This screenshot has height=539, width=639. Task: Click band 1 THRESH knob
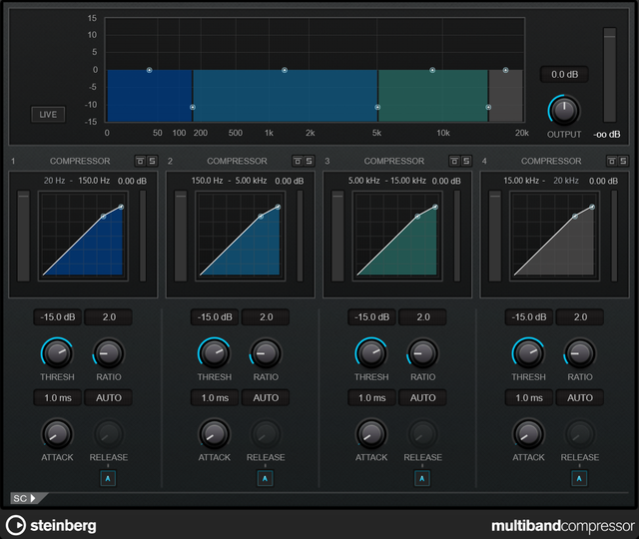tap(57, 353)
